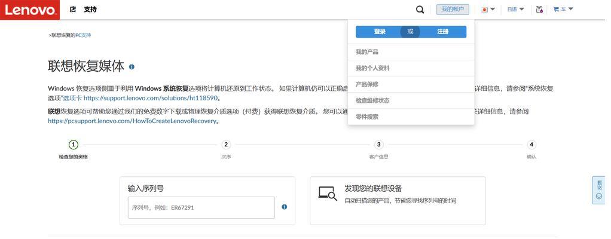Click the 联想恢复媒体 page title
The height and width of the screenshot is (239, 611).
click(x=86, y=66)
